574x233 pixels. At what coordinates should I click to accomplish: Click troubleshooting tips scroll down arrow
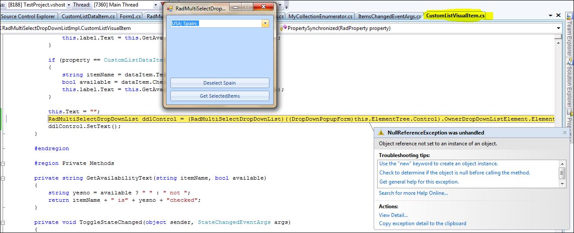click(562, 184)
